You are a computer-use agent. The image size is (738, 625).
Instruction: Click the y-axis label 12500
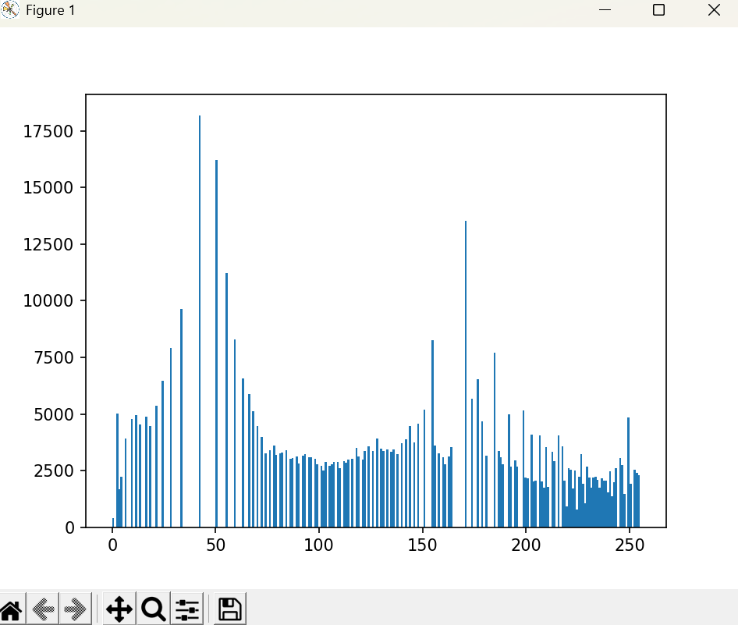click(x=48, y=245)
